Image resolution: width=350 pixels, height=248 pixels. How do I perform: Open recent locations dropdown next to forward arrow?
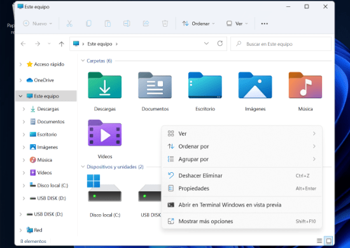pyautogui.click(x=49, y=44)
